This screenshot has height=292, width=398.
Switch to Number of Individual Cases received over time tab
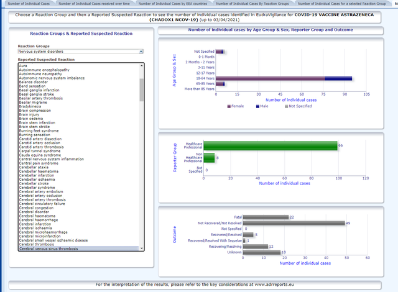[94, 4]
